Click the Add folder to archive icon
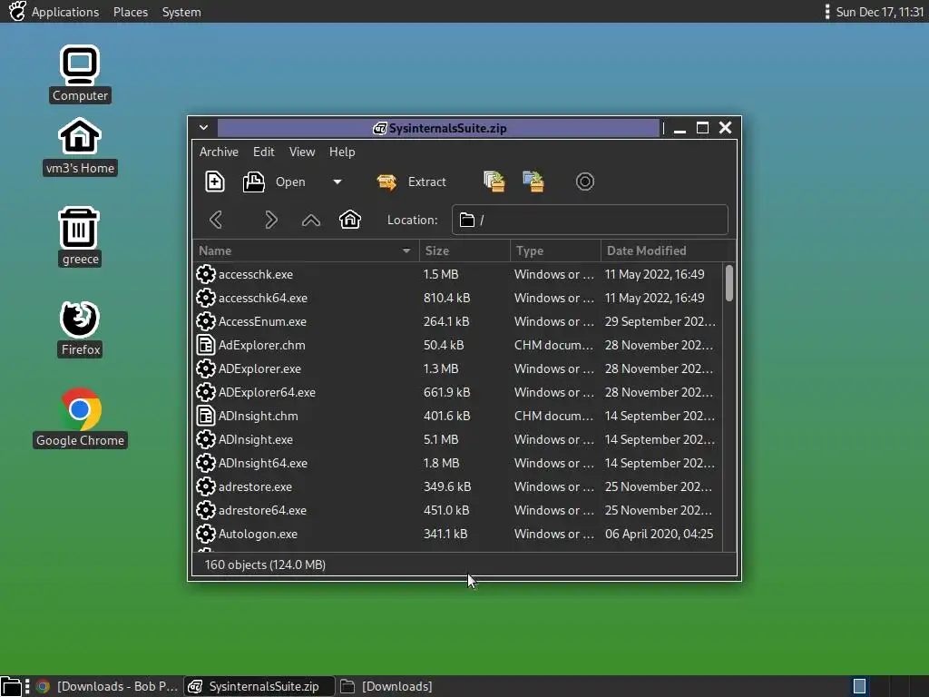Image resolution: width=929 pixels, height=697 pixels. (x=533, y=182)
